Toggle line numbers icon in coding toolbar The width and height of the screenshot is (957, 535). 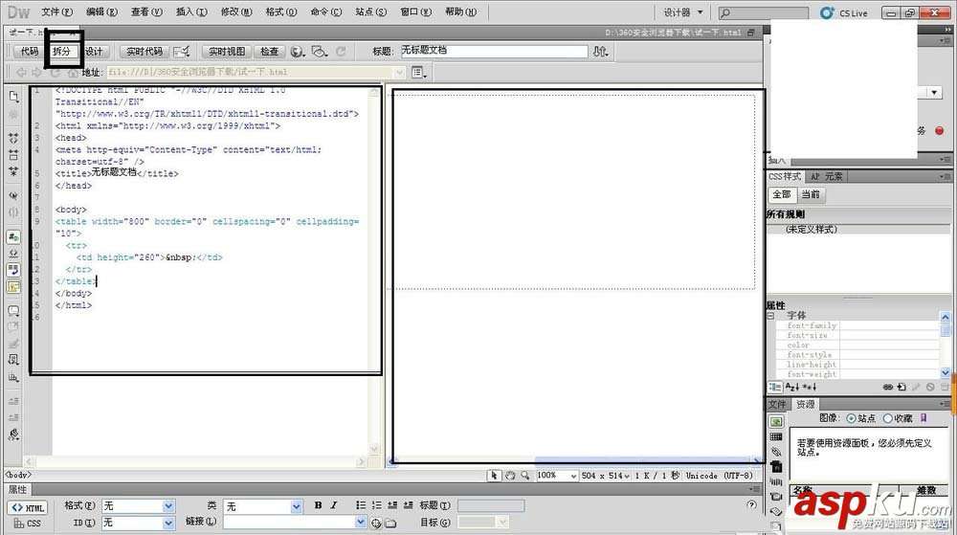point(13,236)
